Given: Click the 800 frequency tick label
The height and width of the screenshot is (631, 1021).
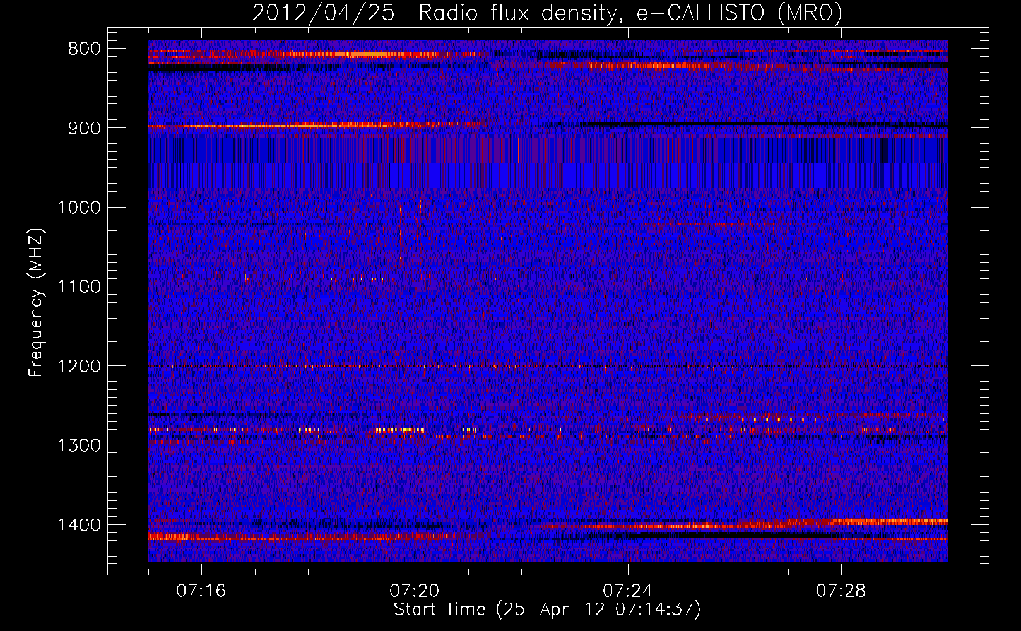Looking at the screenshot, I should click(85, 49).
